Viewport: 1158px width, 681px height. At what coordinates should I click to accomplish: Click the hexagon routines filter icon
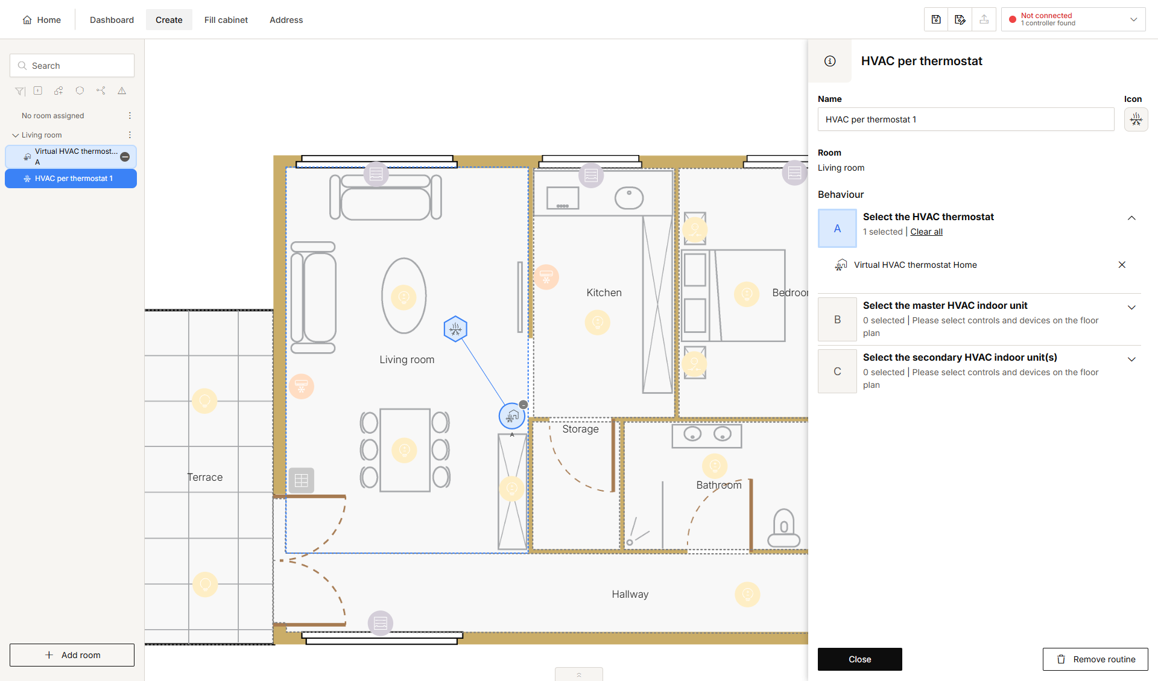80,90
